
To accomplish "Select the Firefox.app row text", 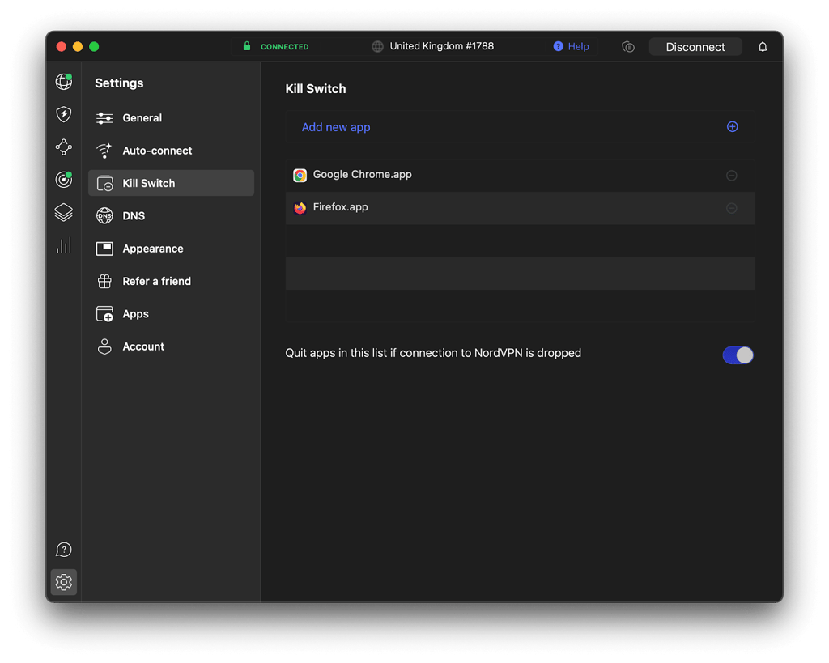I will click(341, 207).
